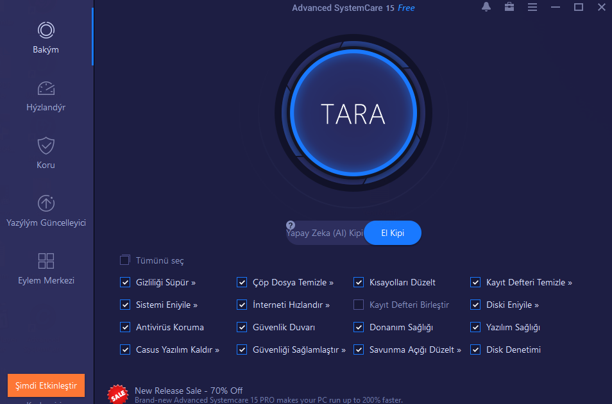The width and height of the screenshot is (612, 404).
Task: Uncheck Savunma Açığı Düzelt checkbox
Action: click(x=359, y=349)
